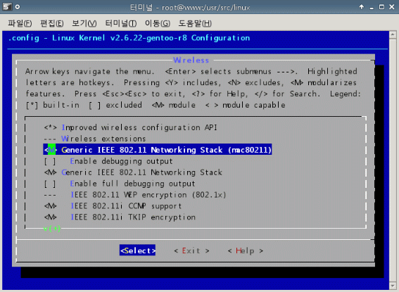The height and width of the screenshot is (292, 399).
Task: Toggle IEEE 802.11i TKIP encryption module
Action: click(51, 217)
